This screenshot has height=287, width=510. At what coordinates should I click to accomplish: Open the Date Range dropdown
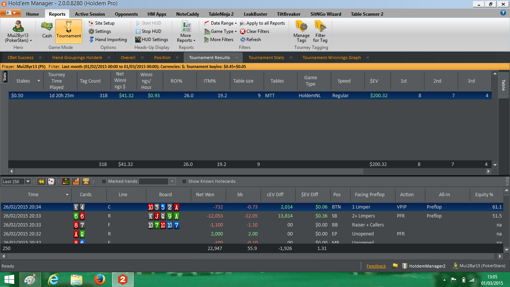[x=220, y=23]
